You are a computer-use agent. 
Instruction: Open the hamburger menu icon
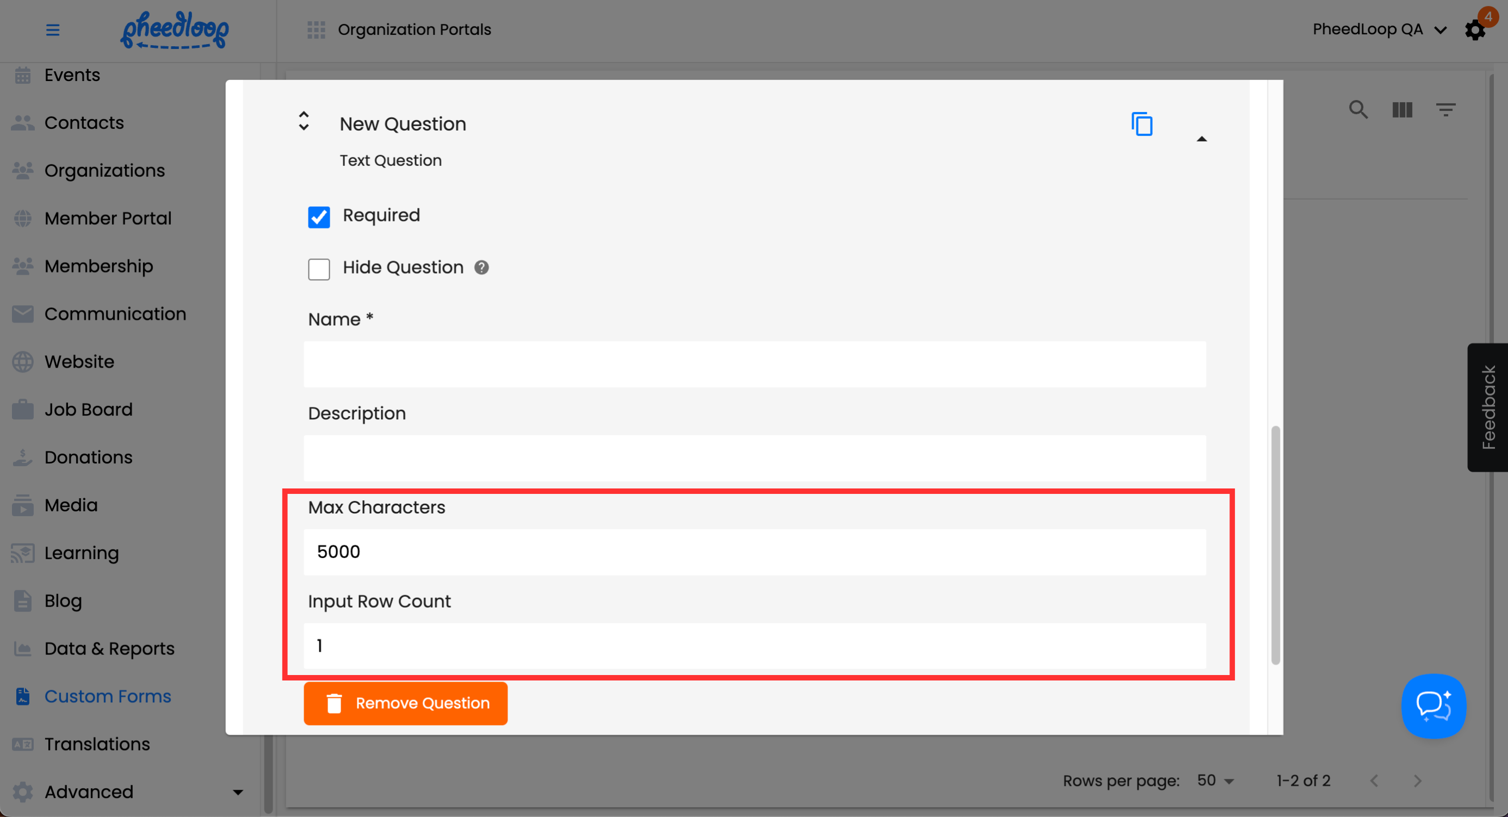pos(53,30)
